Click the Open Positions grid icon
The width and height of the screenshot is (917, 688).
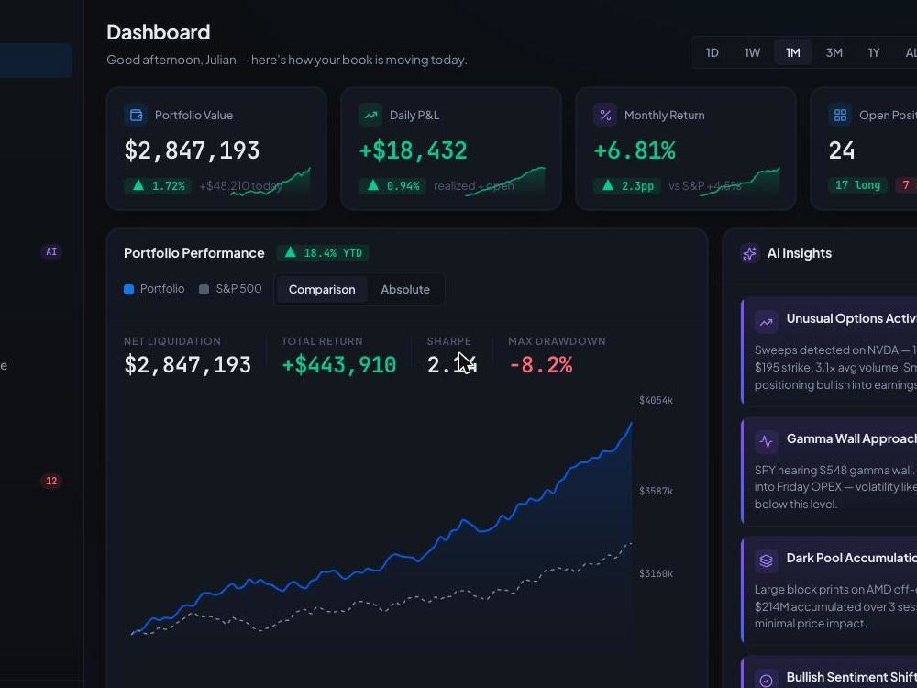pyautogui.click(x=840, y=115)
